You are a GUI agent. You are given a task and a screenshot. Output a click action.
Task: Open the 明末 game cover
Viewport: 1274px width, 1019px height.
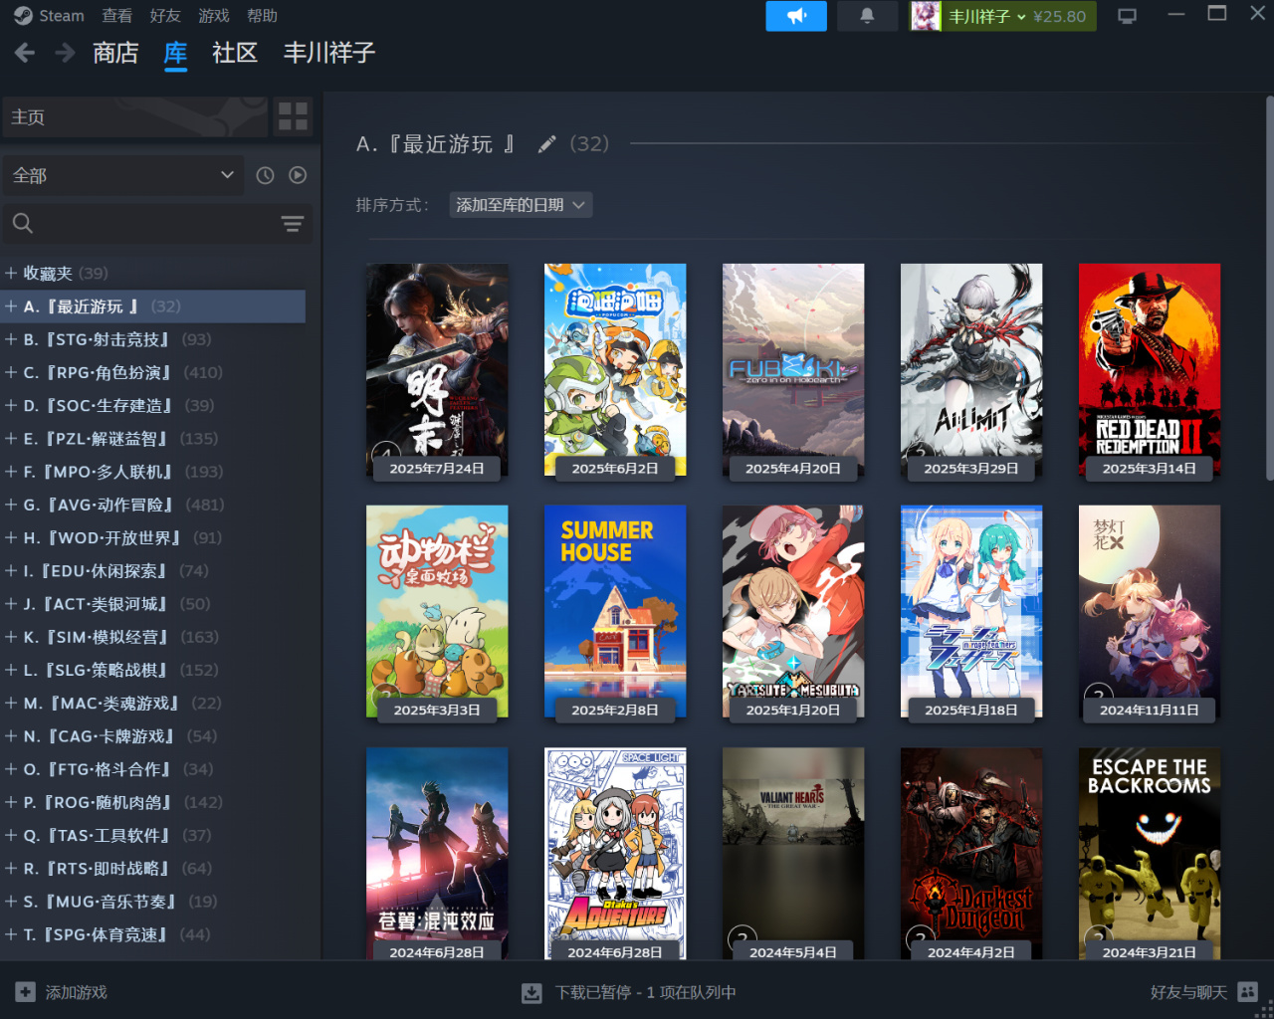click(437, 369)
